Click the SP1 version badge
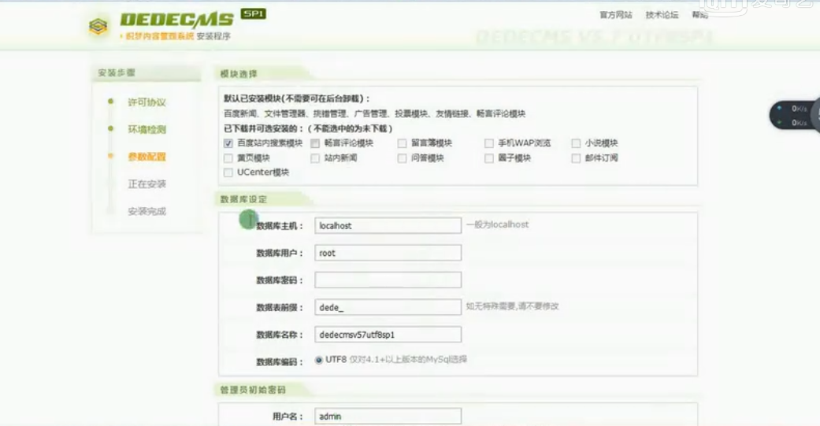820x426 pixels. 253,13
